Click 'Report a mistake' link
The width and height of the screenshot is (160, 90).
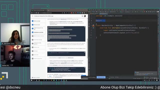point(36,77)
